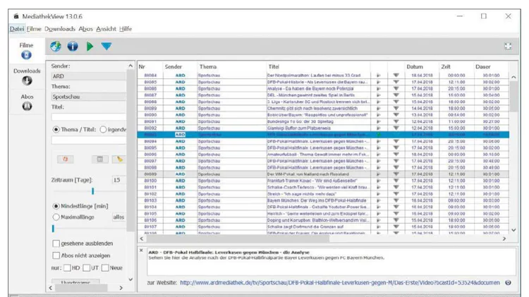This screenshot has width=529, height=297.
Task: Open the Abos menu in menu bar
Action: coord(85,29)
